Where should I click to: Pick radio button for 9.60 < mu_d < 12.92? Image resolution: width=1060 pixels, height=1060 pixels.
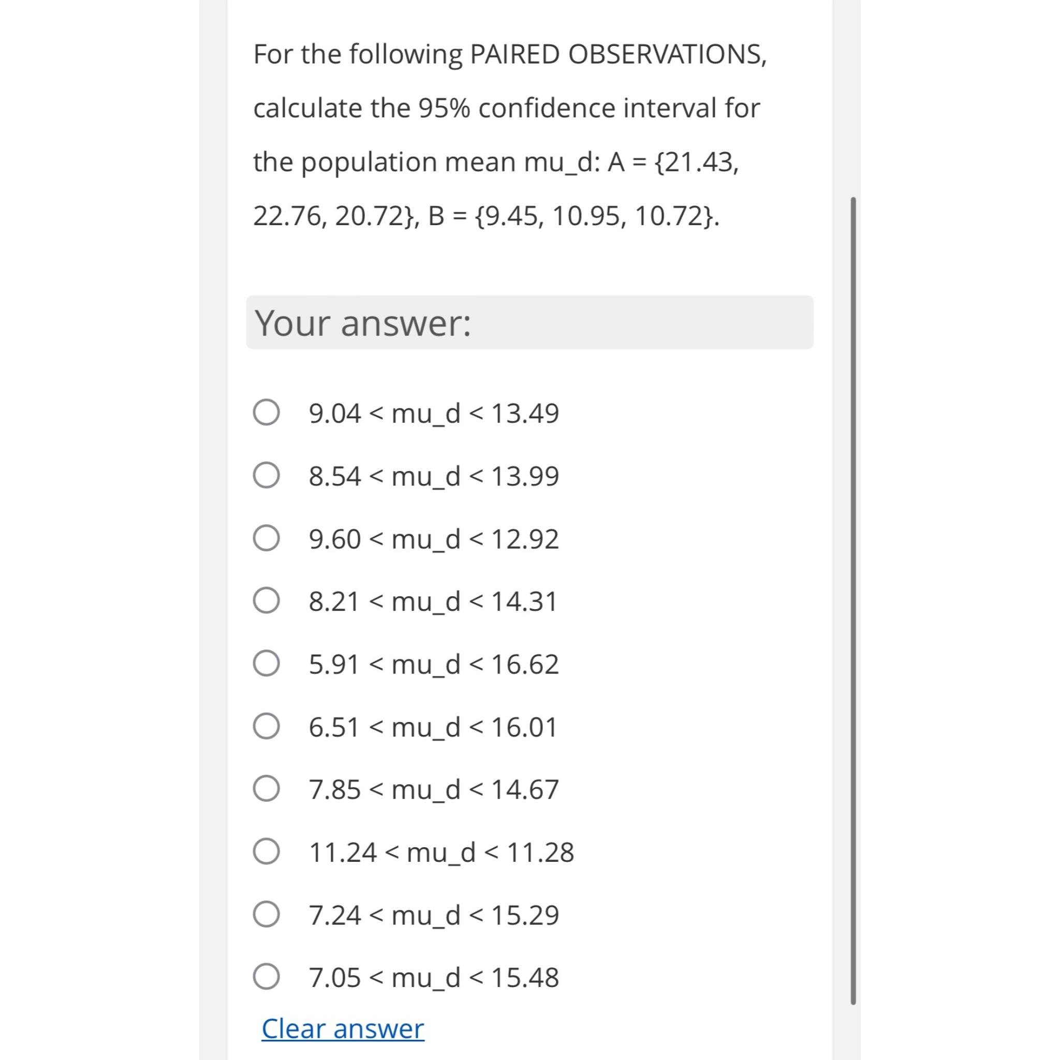click(x=267, y=538)
